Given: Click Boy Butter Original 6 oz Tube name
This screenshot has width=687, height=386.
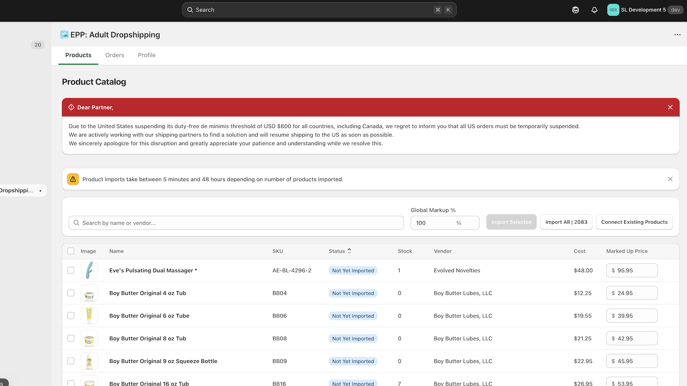Looking at the screenshot, I should (149, 316).
